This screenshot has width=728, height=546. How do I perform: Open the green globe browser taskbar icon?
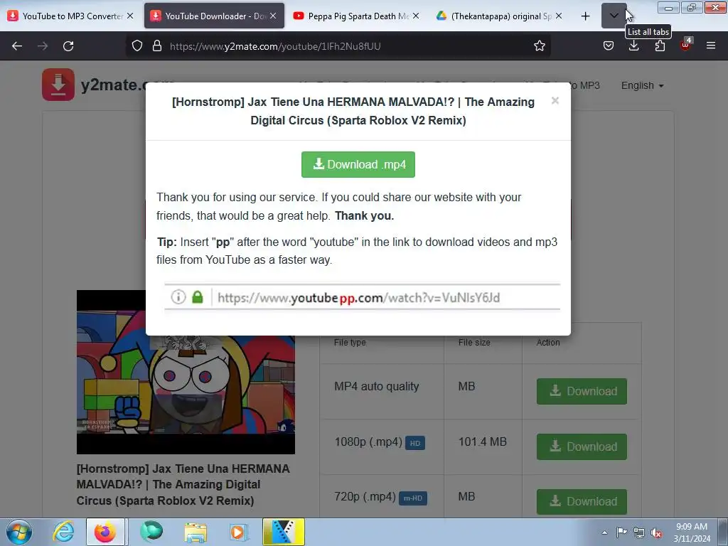tap(151, 532)
